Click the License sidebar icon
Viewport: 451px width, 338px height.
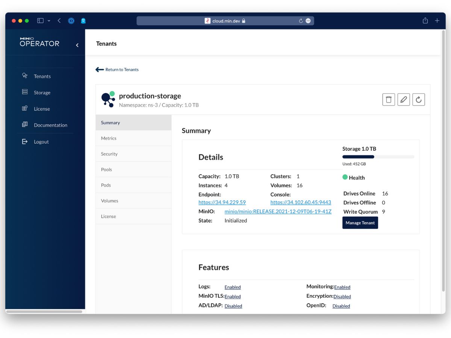point(25,109)
